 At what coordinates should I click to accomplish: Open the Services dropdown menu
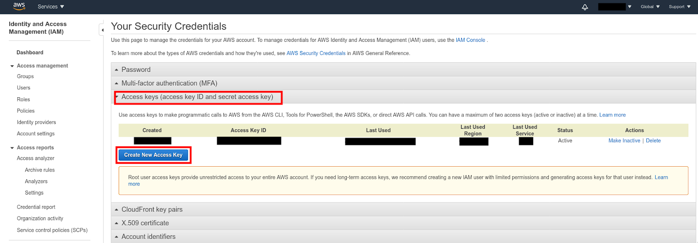tap(51, 7)
